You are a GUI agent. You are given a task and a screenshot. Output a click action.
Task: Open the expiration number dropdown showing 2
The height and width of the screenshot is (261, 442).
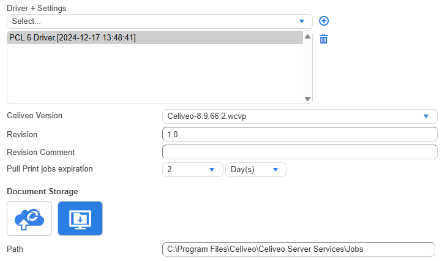pyautogui.click(x=192, y=169)
